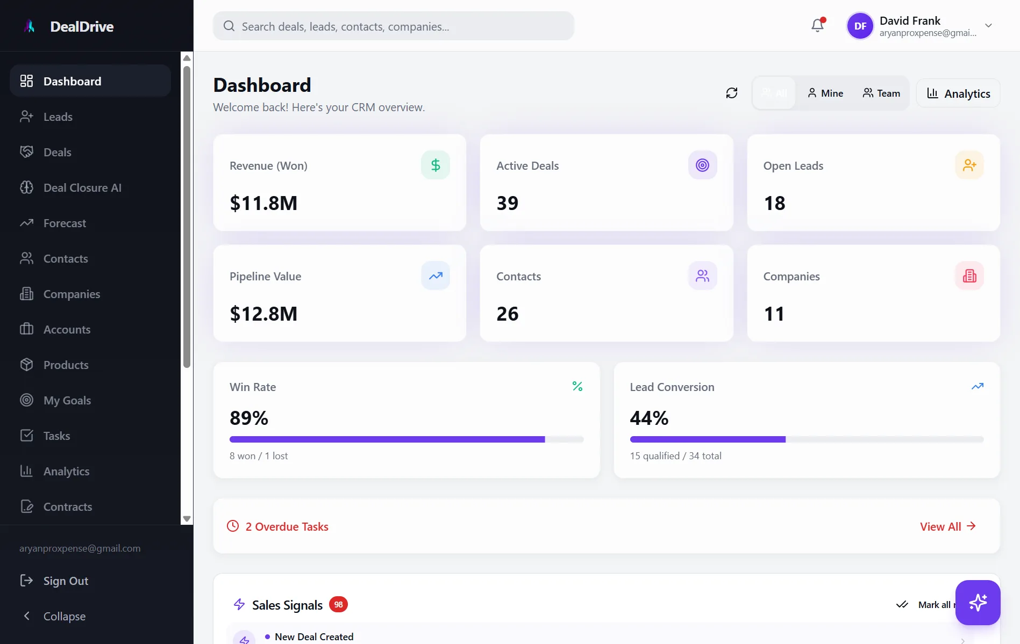Image resolution: width=1020 pixels, height=644 pixels.
Task: Click the Sales Signals lightning icon
Action: point(239,604)
